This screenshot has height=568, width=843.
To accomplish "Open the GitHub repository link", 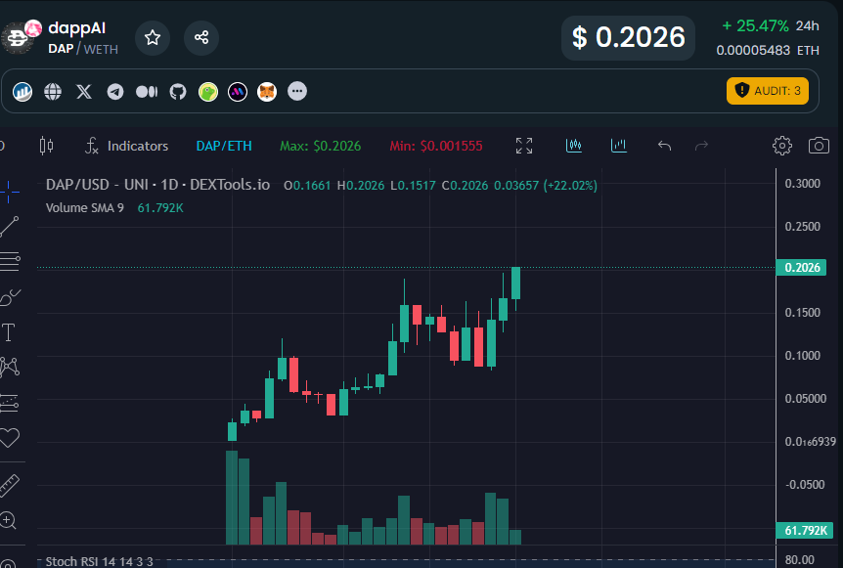I will (177, 92).
